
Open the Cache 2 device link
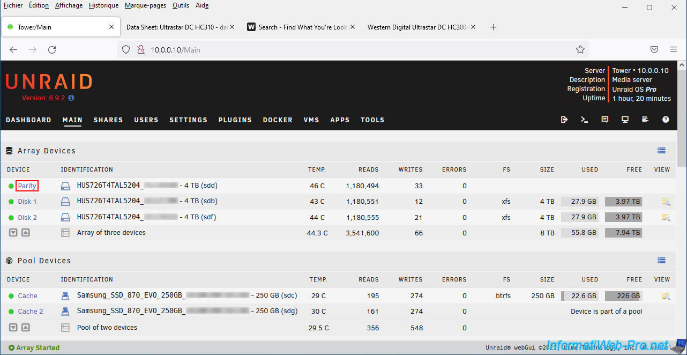click(31, 312)
